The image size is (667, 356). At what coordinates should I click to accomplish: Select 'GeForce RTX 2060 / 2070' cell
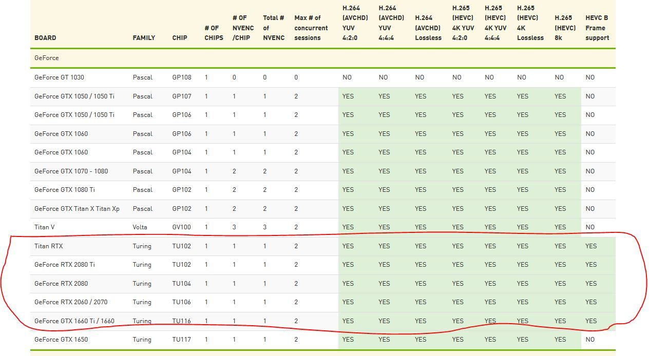71,302
